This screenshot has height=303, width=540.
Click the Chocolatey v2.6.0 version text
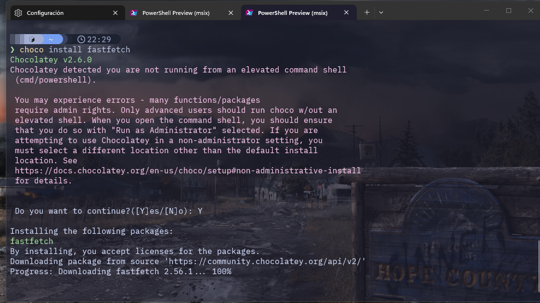click(51, 60)
